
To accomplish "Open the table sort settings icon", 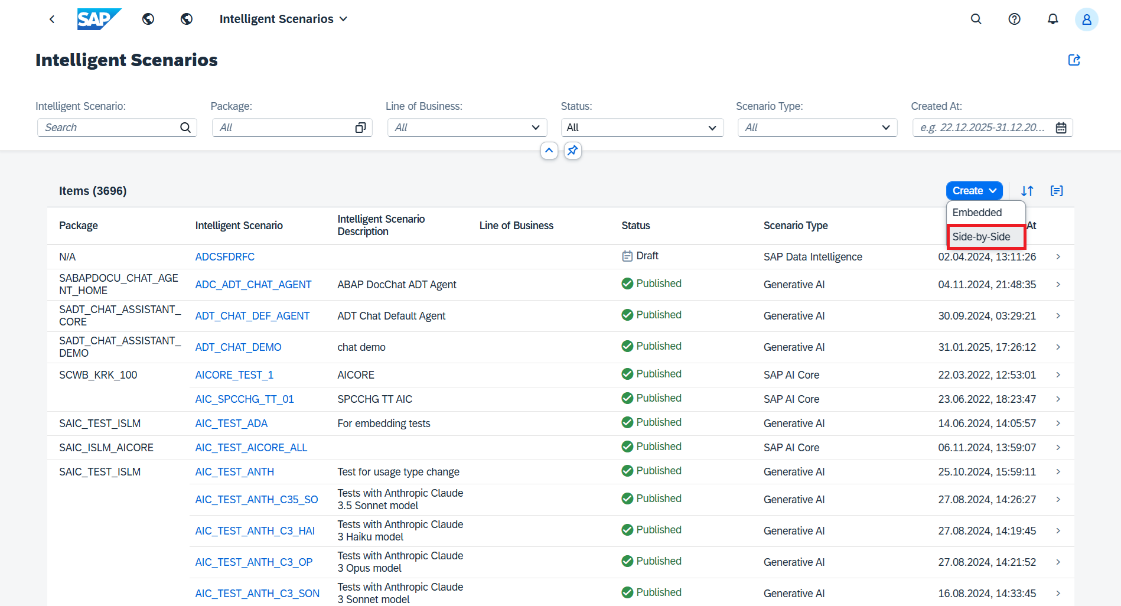I will [x=1028, y=191].
